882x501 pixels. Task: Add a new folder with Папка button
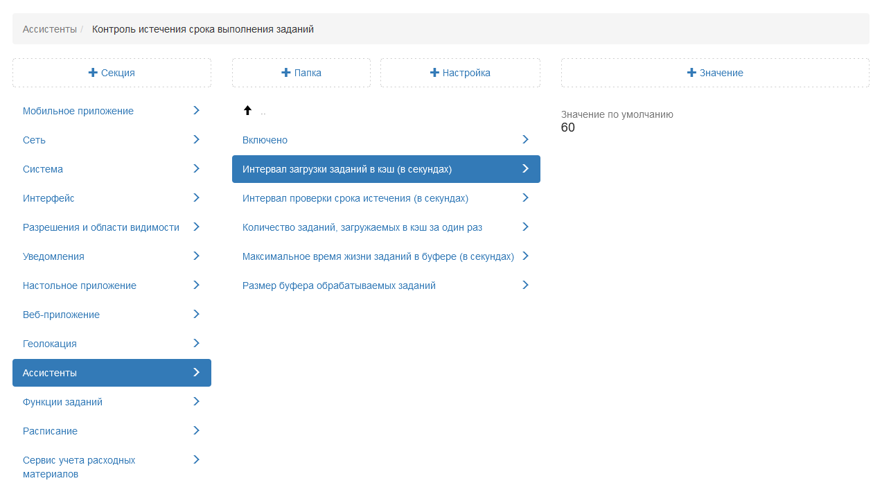301,73
